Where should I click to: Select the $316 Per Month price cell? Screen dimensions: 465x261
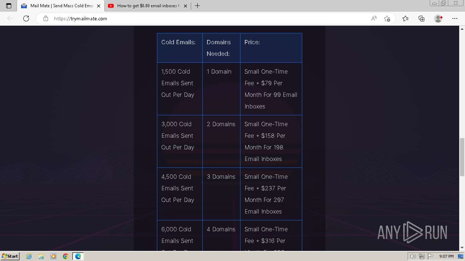pos(271,236)
